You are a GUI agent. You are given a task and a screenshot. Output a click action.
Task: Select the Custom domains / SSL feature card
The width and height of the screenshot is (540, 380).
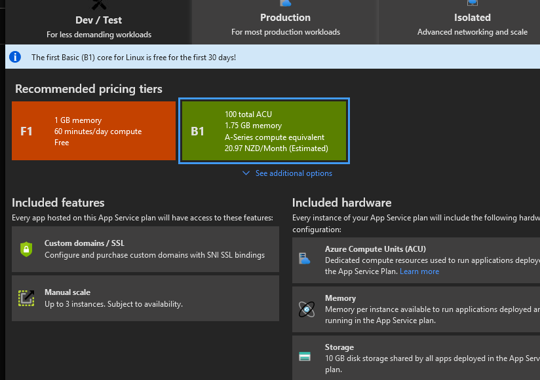145,249
